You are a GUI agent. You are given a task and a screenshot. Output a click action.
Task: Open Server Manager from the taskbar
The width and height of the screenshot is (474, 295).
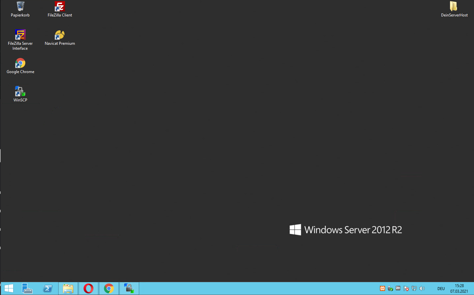pos(27,288)
